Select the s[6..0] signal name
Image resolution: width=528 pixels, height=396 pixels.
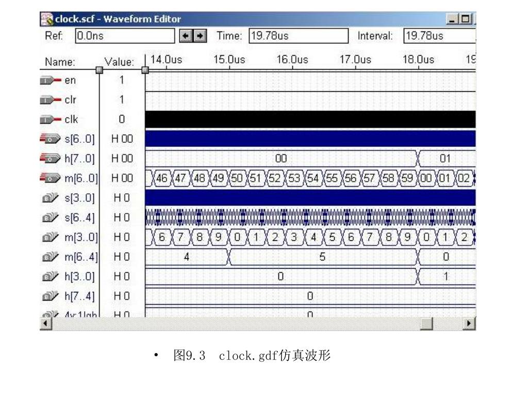(80, 139)
